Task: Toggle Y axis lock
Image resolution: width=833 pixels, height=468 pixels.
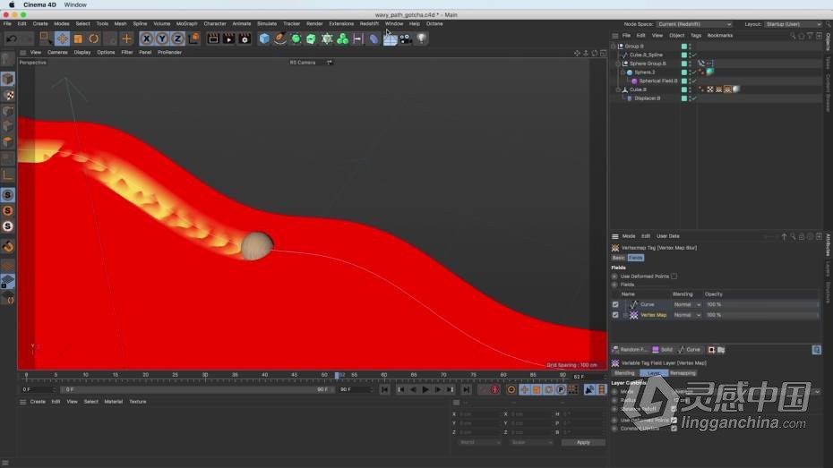Action: click(161, 38)
